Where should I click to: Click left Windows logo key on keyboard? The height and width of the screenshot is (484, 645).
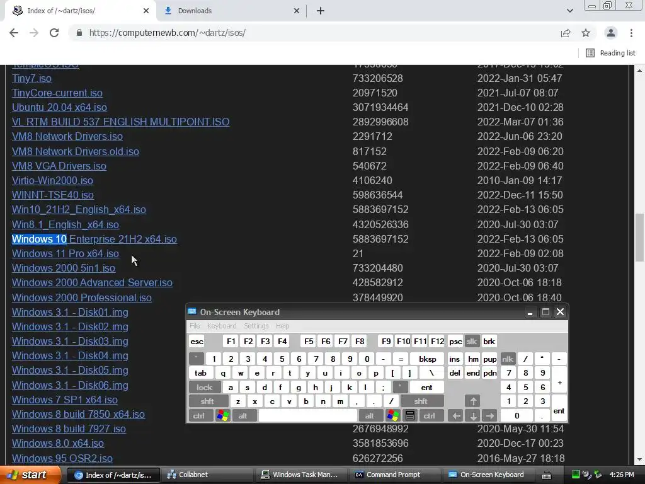[x=223, y=416]
